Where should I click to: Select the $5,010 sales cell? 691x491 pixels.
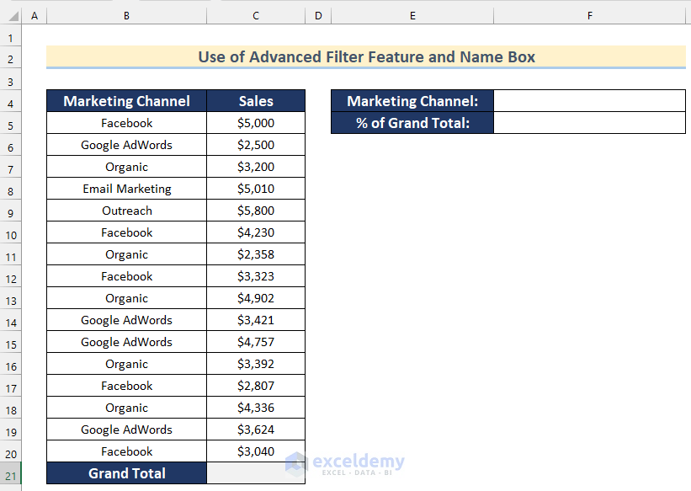pyautogui.click(x=255, y=189)
